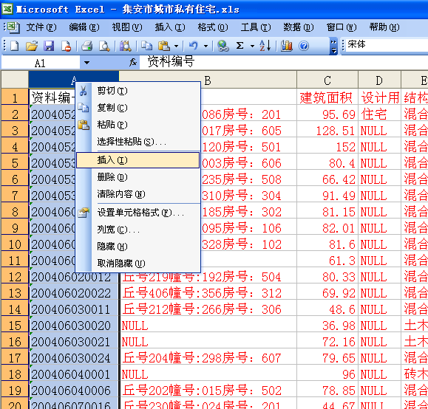Open the 插入(I) menu in menu bar
The image size is (428, 409).
click(170, 27)
